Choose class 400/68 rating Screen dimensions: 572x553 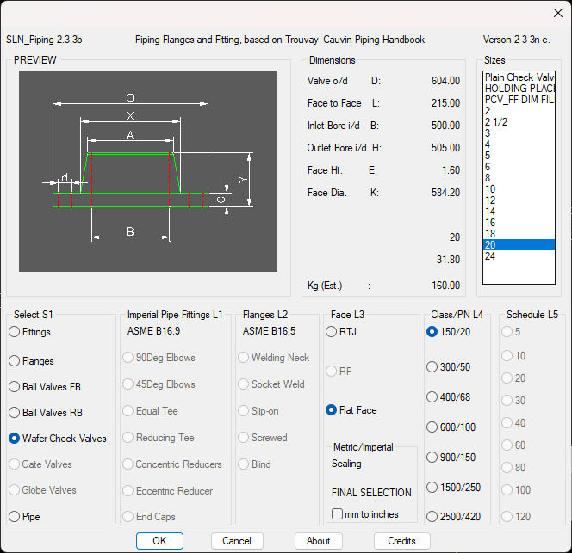pyautogui.click(x=448, y=396)
